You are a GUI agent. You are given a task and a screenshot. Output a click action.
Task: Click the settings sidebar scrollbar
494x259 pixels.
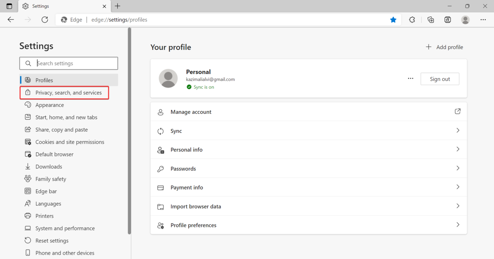pos(129,131)
